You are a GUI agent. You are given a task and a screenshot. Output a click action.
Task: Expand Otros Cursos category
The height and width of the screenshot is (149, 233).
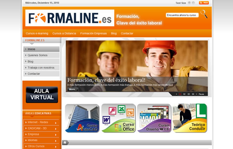[41, 146]
